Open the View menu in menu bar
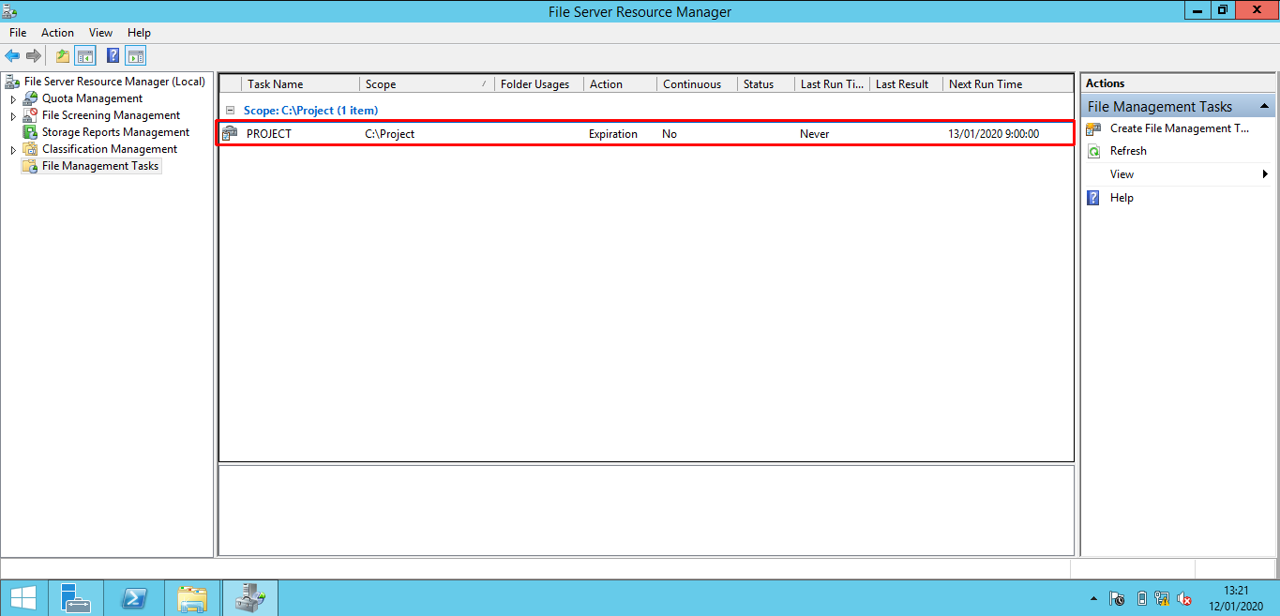Image resolution: width=1280 pixels, height=616 pixels. (100, 33)
